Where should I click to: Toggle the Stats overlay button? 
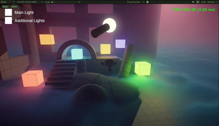coord(203,2)
